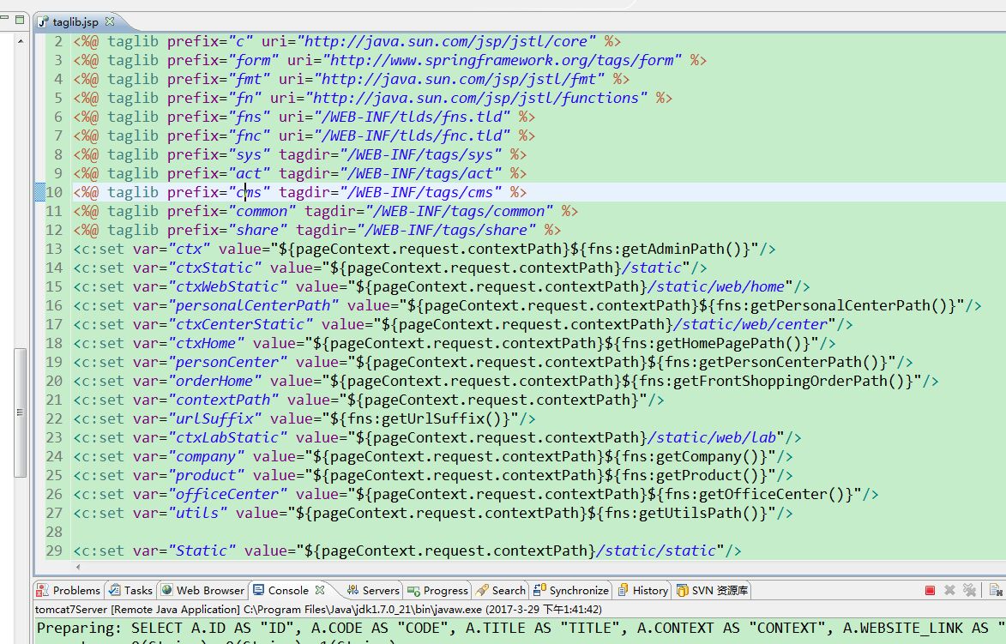Close the Console view tab
The image size is (1006, 644).
[320, 590]
